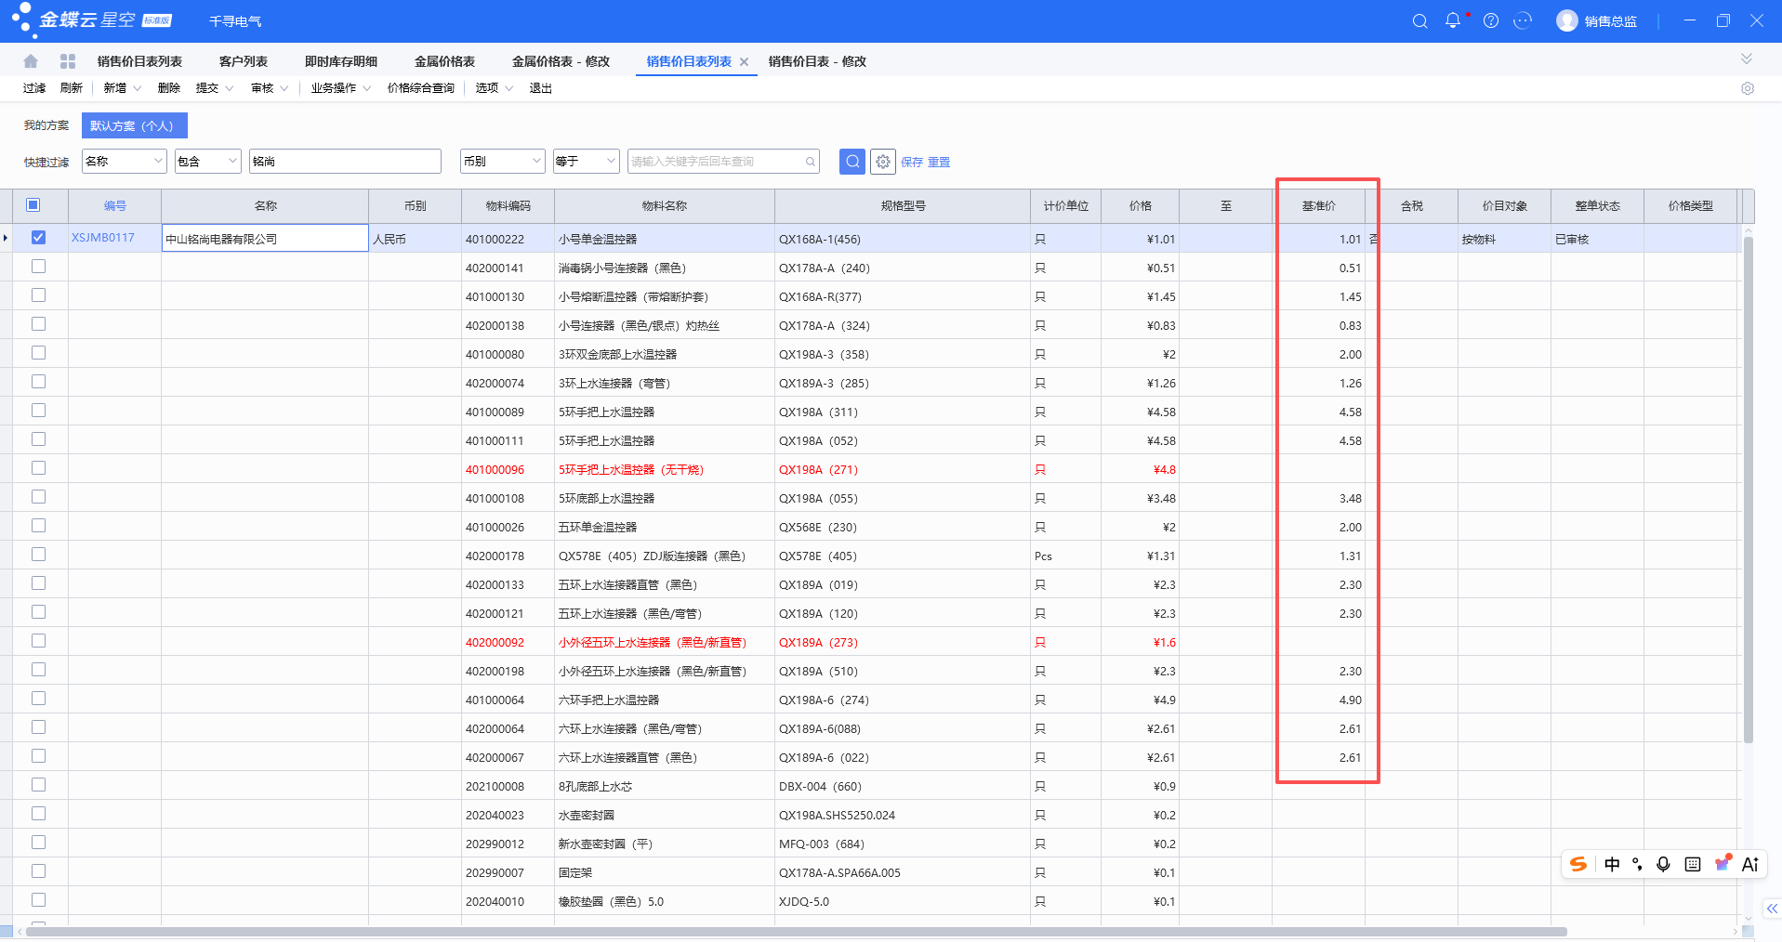Click the 重置 link
This screenshot has width=1782, height=942.
(939, 162)
